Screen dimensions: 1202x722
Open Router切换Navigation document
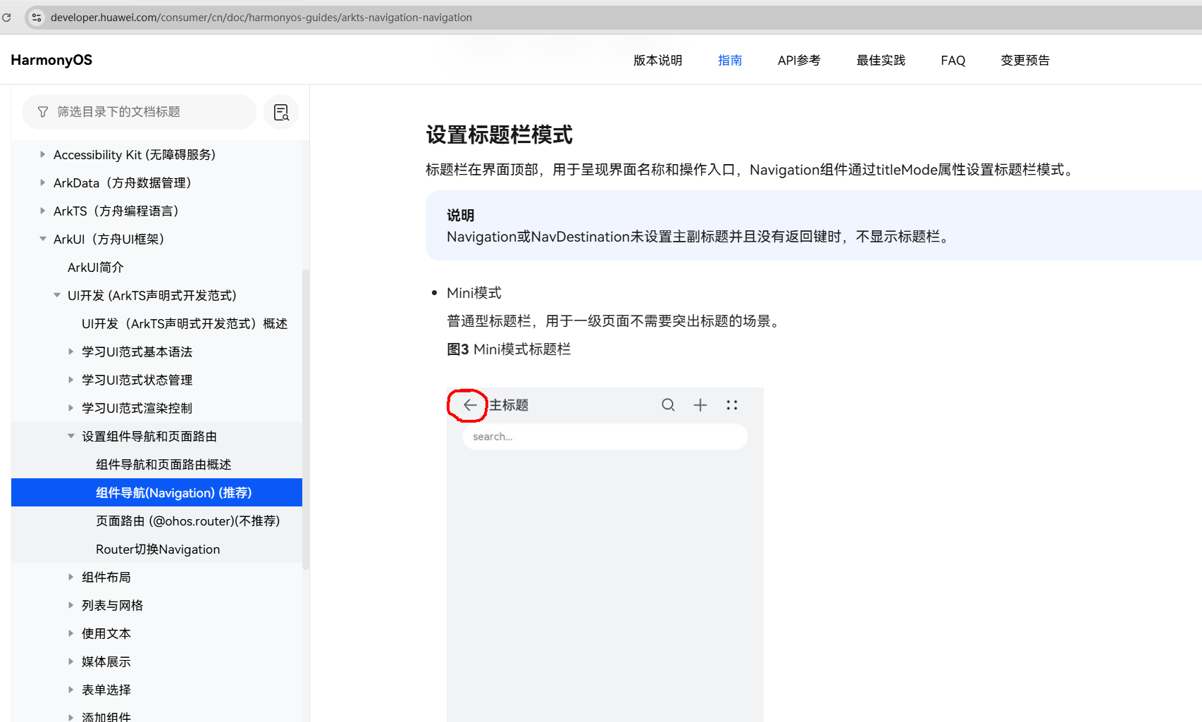coord(158,549)
